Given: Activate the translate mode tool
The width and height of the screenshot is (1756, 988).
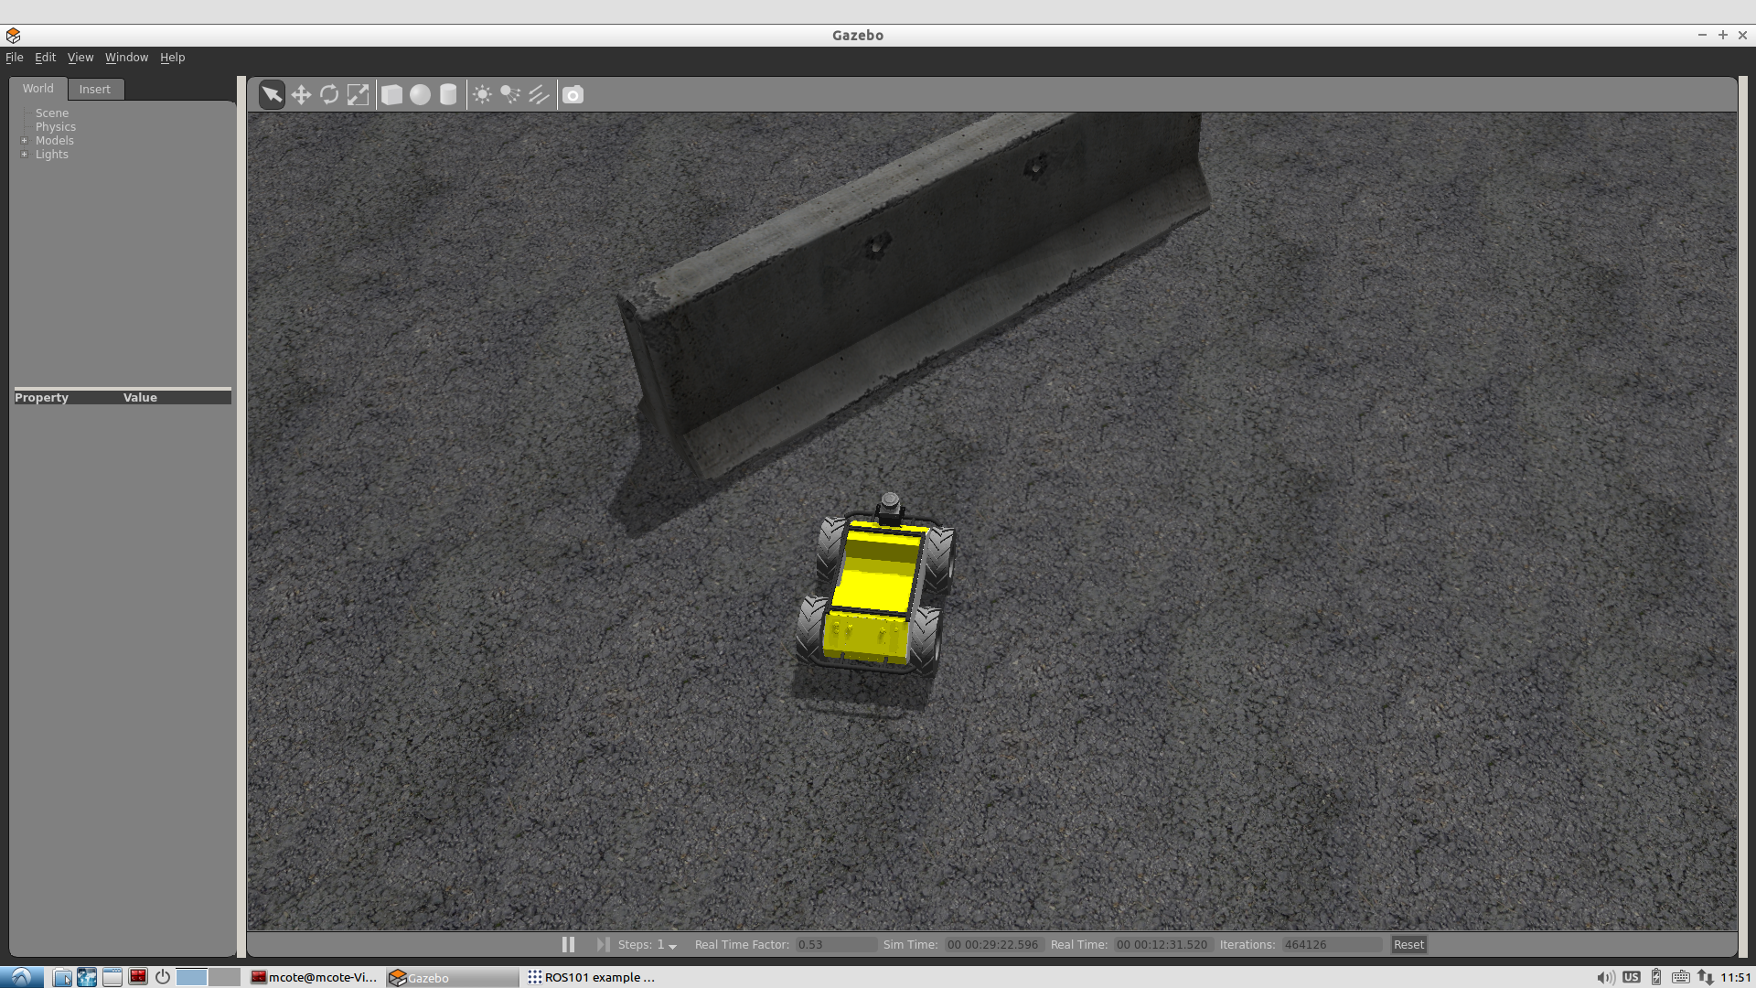Looking at the screenshot, I should point(301,95).
